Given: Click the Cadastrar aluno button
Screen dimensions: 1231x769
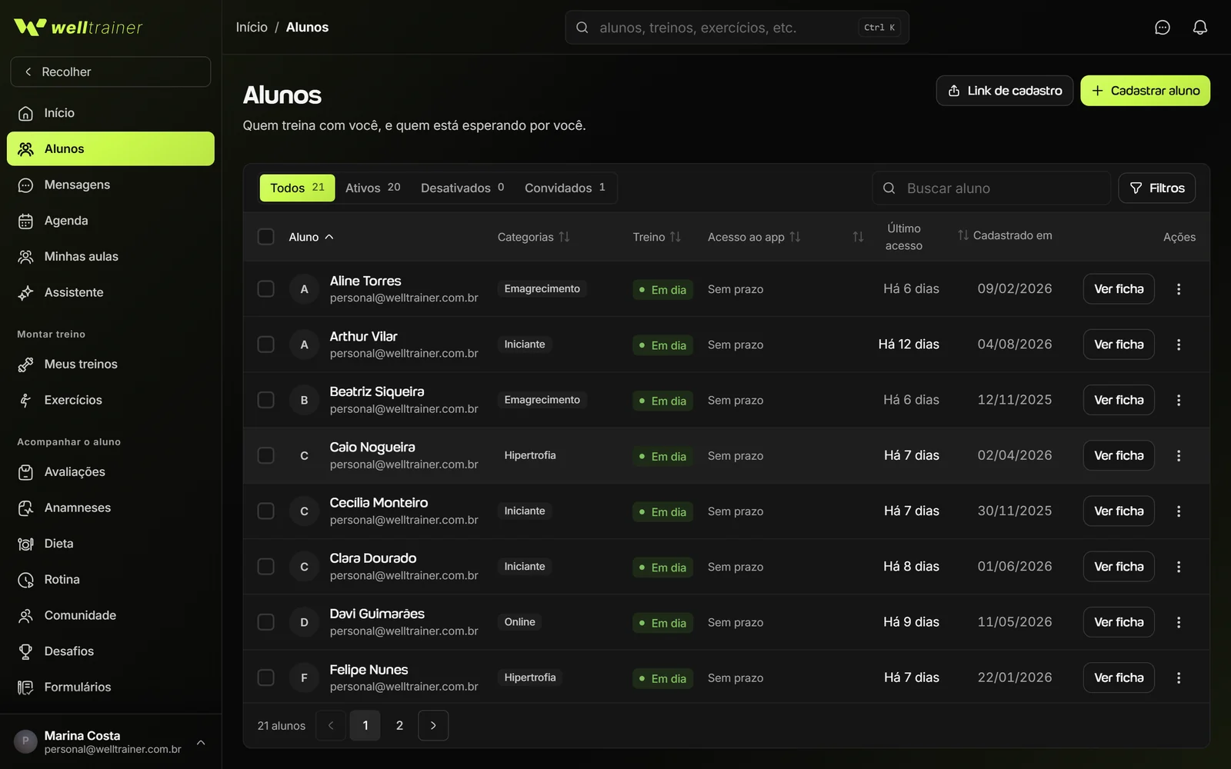Looking at the screenshot, I should tap(1145, 91).
